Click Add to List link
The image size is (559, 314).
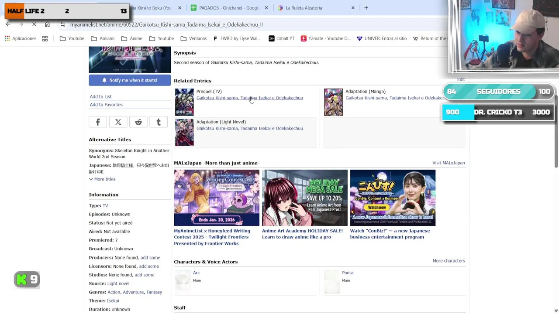tap(100, 96)
